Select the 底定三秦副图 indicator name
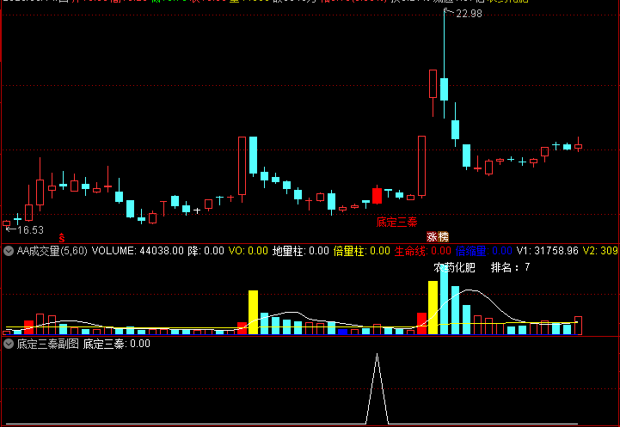This screenshot has height=427, width=620. tap(48, 344)
